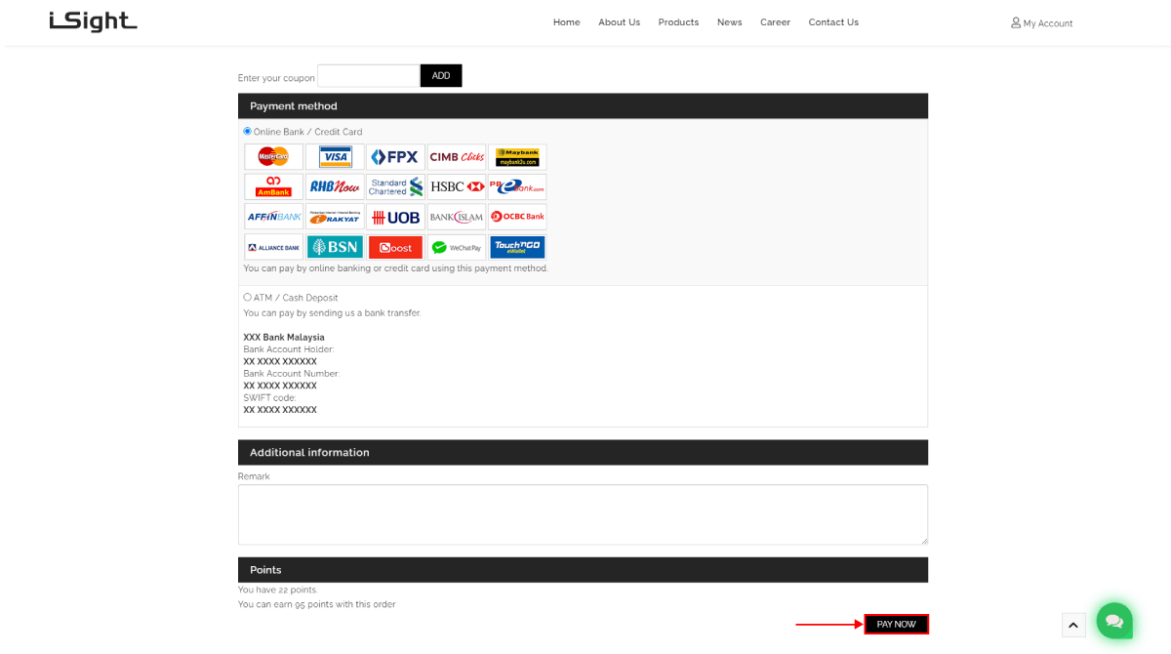Choose the WeChat Pay logo

click(457, 247)
